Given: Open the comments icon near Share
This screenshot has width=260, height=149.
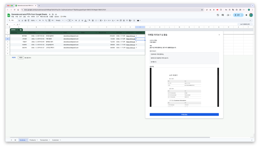Looking at the screenshot, I should pos(223,15).
